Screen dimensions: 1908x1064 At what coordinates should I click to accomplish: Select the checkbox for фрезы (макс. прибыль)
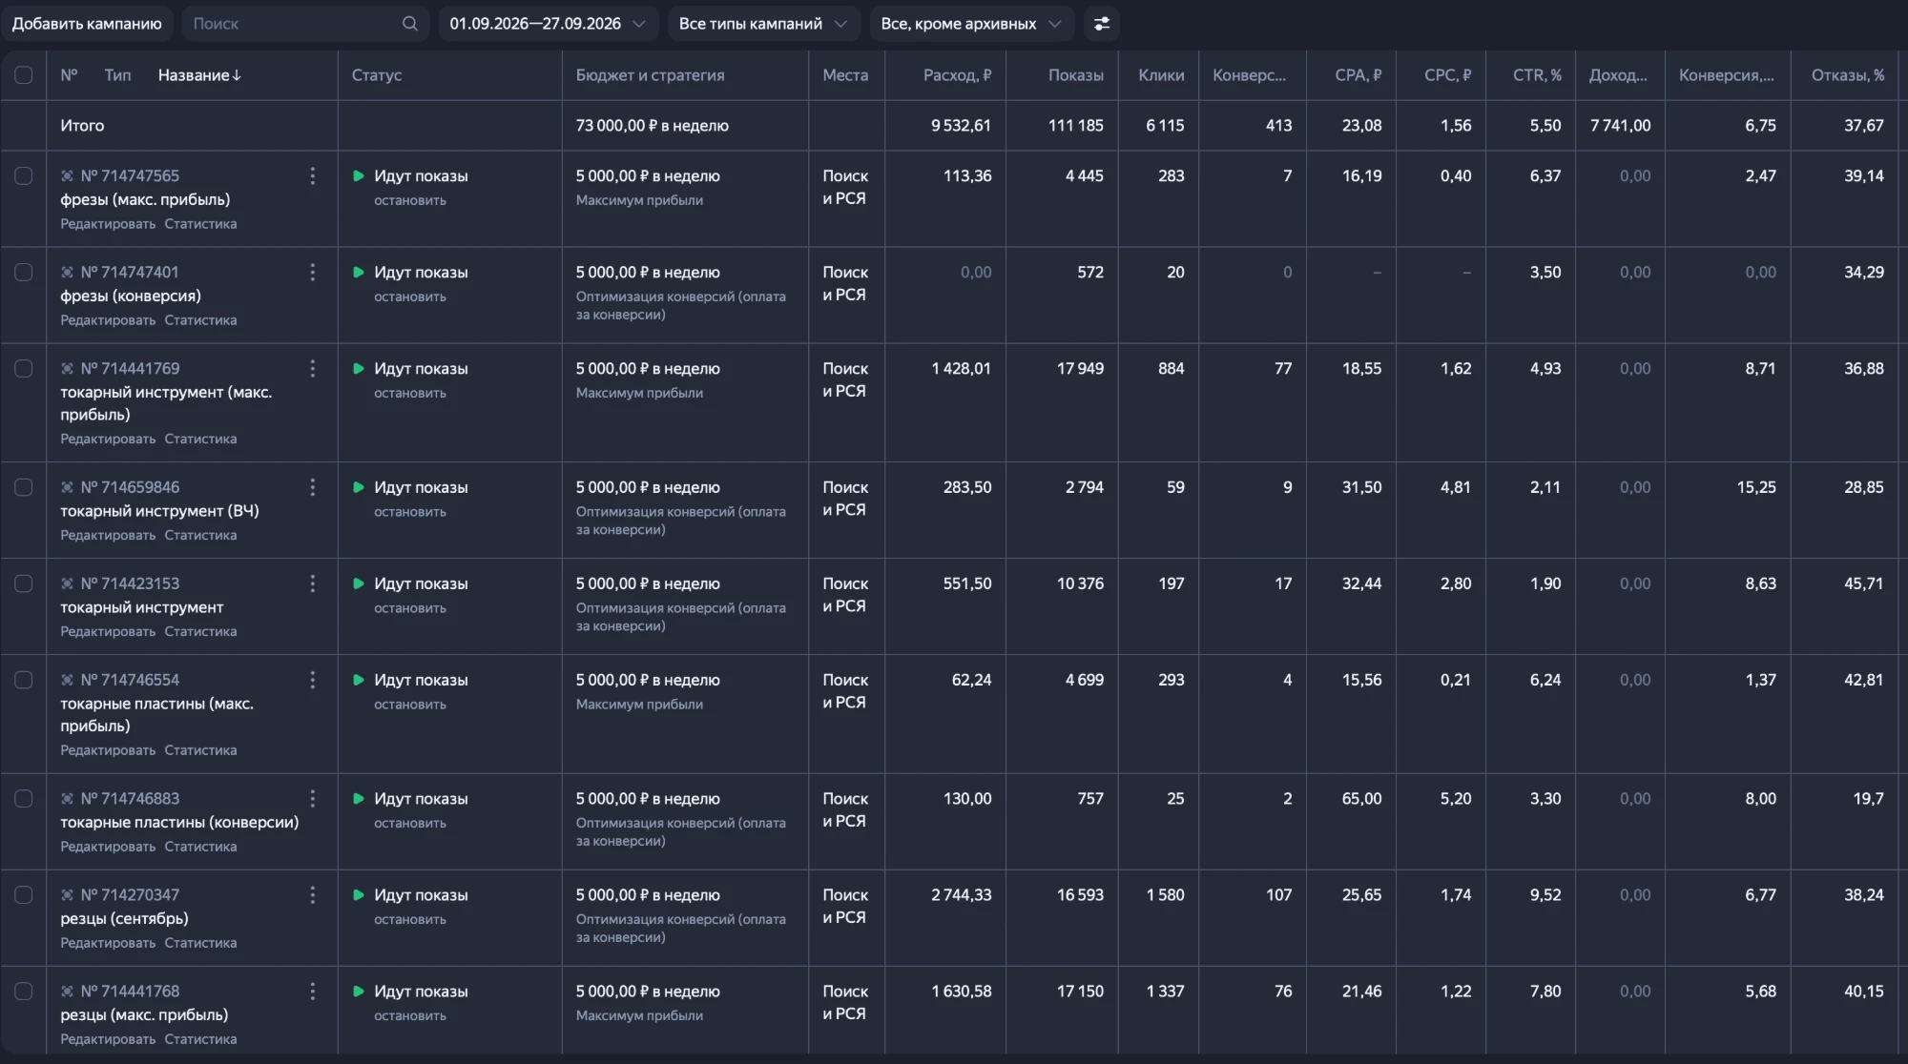24,176
